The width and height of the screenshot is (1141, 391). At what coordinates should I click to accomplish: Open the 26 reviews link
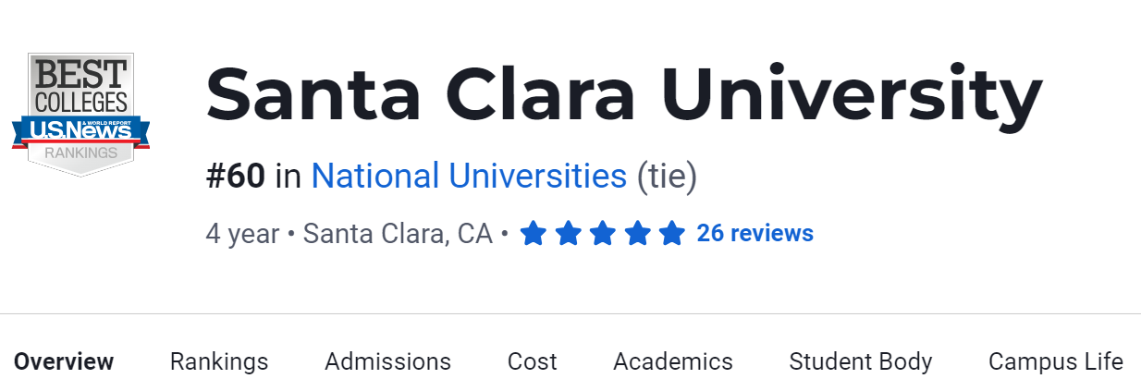point(755,234)
